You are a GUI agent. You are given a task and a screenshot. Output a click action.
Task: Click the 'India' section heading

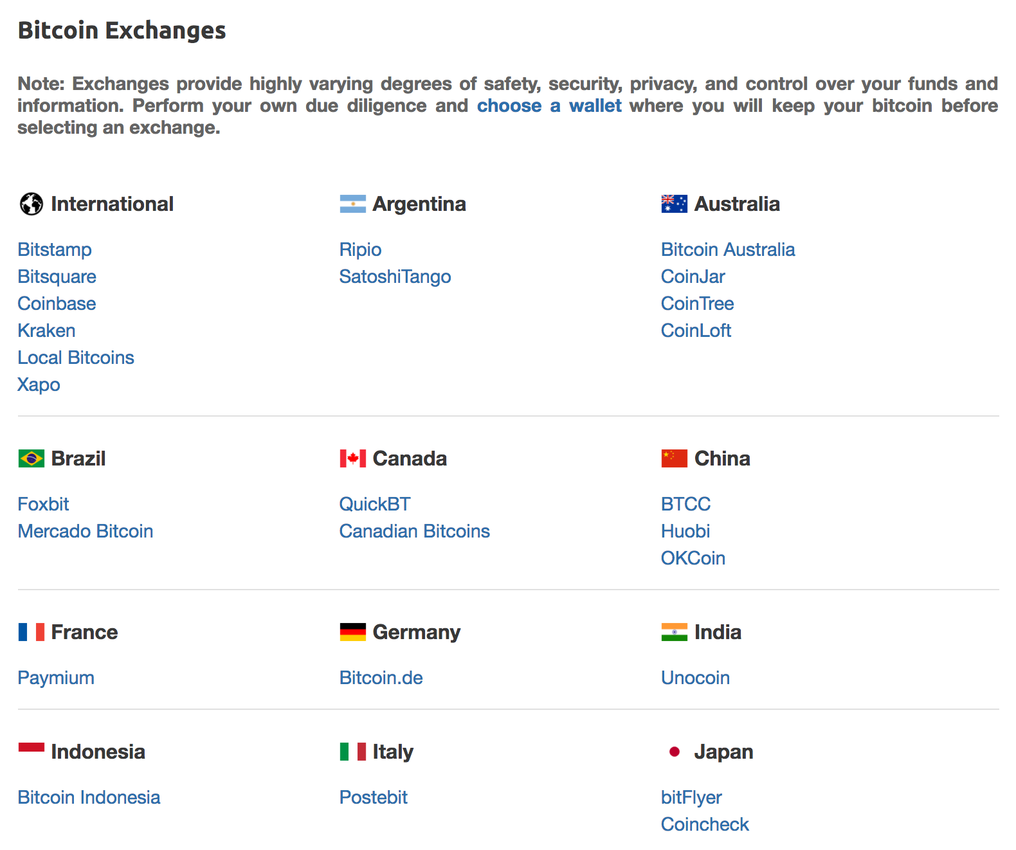(718, 632)
